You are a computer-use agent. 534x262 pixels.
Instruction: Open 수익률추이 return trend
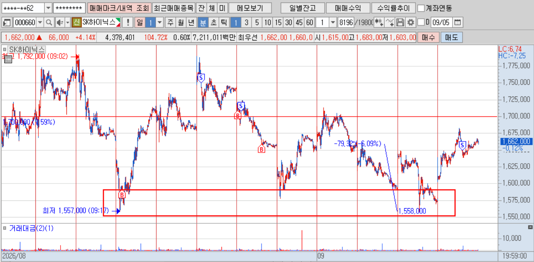point(394,8)
